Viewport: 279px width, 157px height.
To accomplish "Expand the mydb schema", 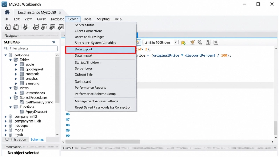I will (6, 135).
